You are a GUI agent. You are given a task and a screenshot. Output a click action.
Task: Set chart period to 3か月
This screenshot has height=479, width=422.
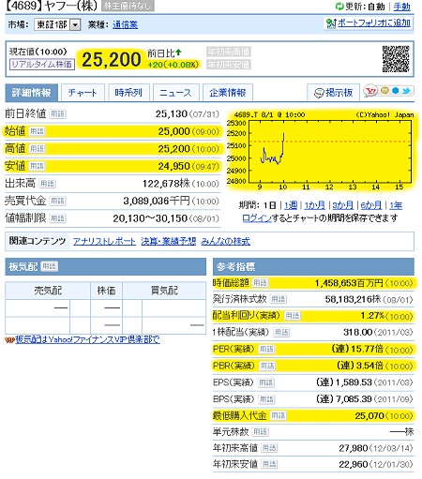pos(342,205)
